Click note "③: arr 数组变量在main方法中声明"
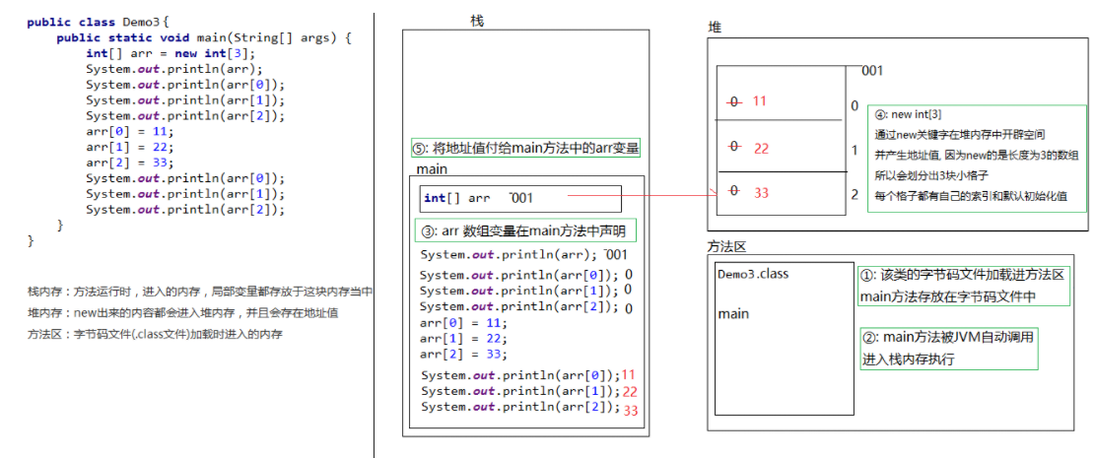This screenshot has height=458, width=1095. point(525,230)
